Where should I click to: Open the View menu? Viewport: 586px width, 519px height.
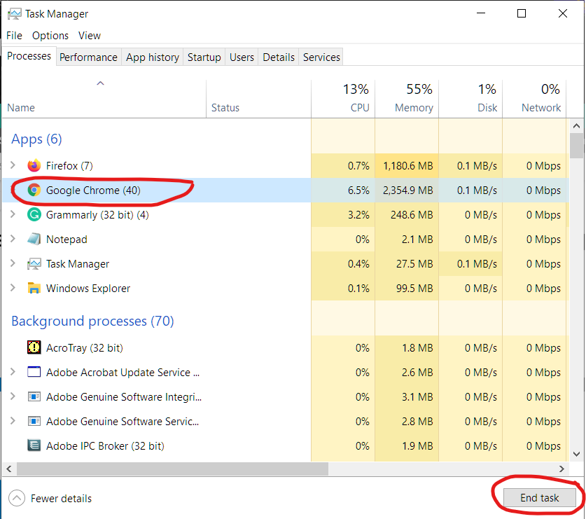[x=90, y=36]
